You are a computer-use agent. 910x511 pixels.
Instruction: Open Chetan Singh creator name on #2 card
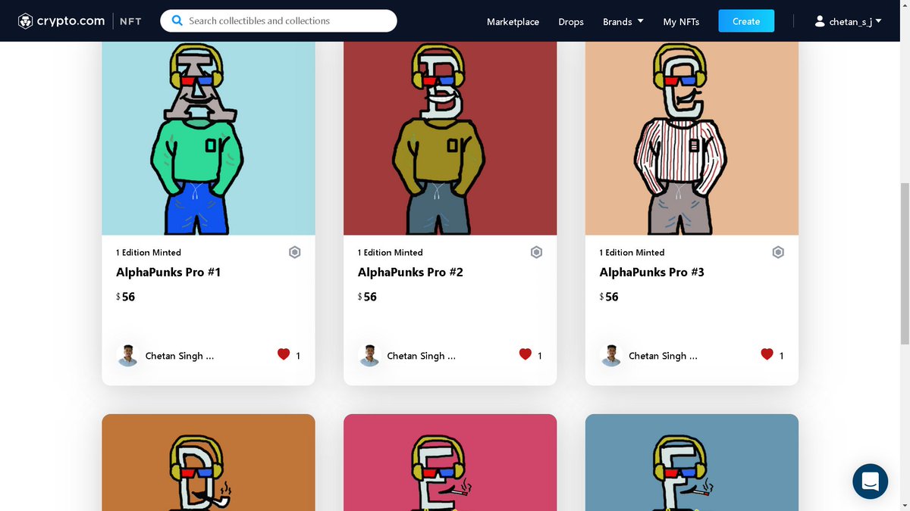[421, 356]
